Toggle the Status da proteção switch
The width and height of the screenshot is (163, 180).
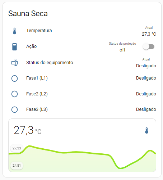(x=149, y=47)
